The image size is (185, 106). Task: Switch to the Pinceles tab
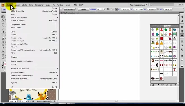tap(161, 26)
